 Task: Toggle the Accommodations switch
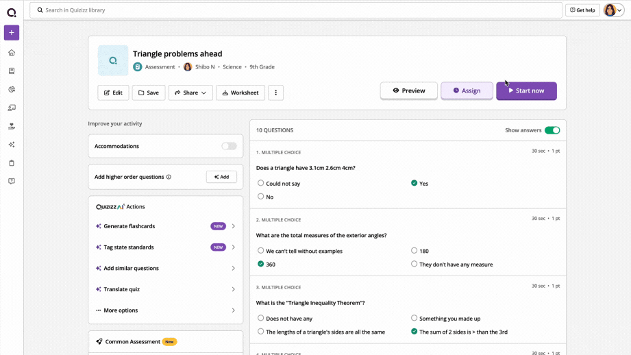click(229, 146)
